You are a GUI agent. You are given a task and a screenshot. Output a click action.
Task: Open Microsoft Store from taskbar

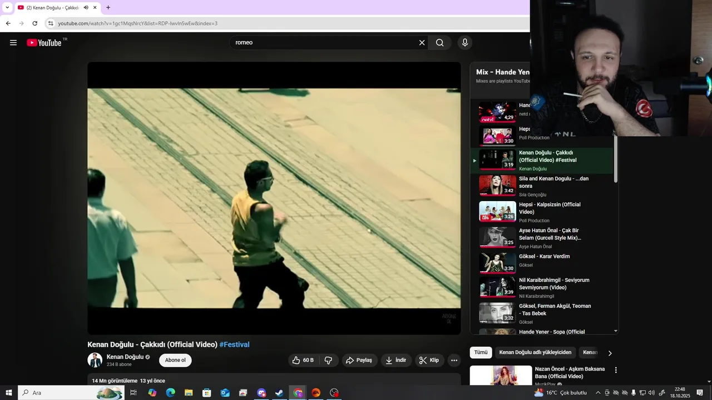[x=207, y=393]
